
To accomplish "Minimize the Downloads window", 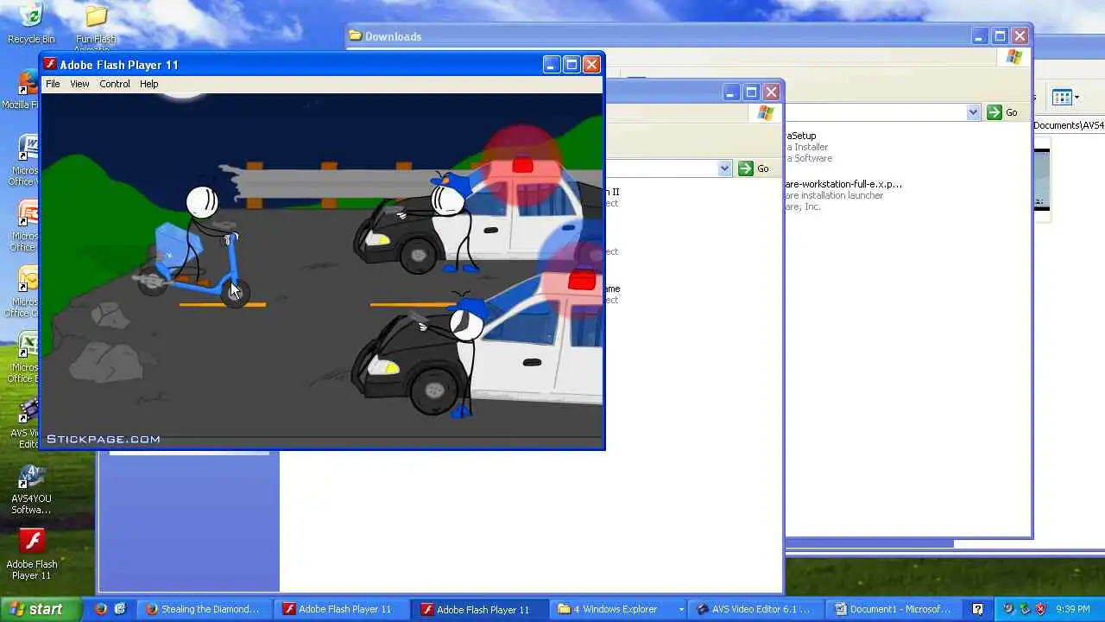I will click(979, 35).
